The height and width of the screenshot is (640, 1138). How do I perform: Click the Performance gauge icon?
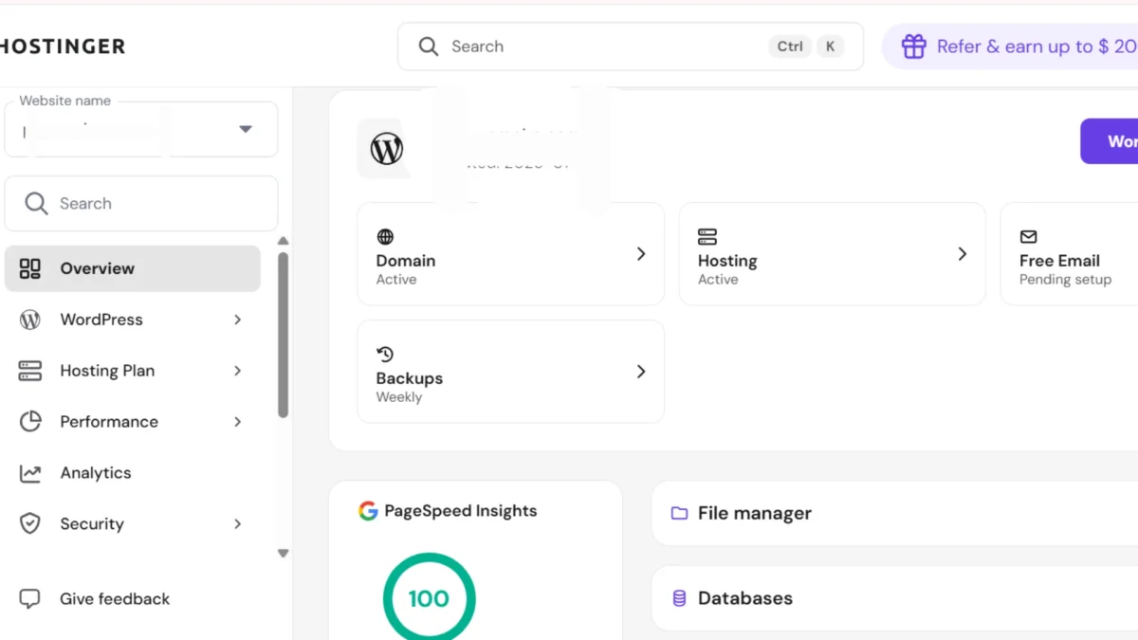pyautogui.click(x=29, y=421)
